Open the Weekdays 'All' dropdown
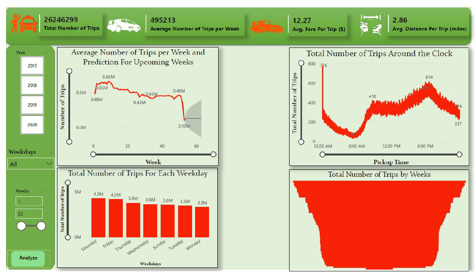The image size is (476, 277). (31, 164)
